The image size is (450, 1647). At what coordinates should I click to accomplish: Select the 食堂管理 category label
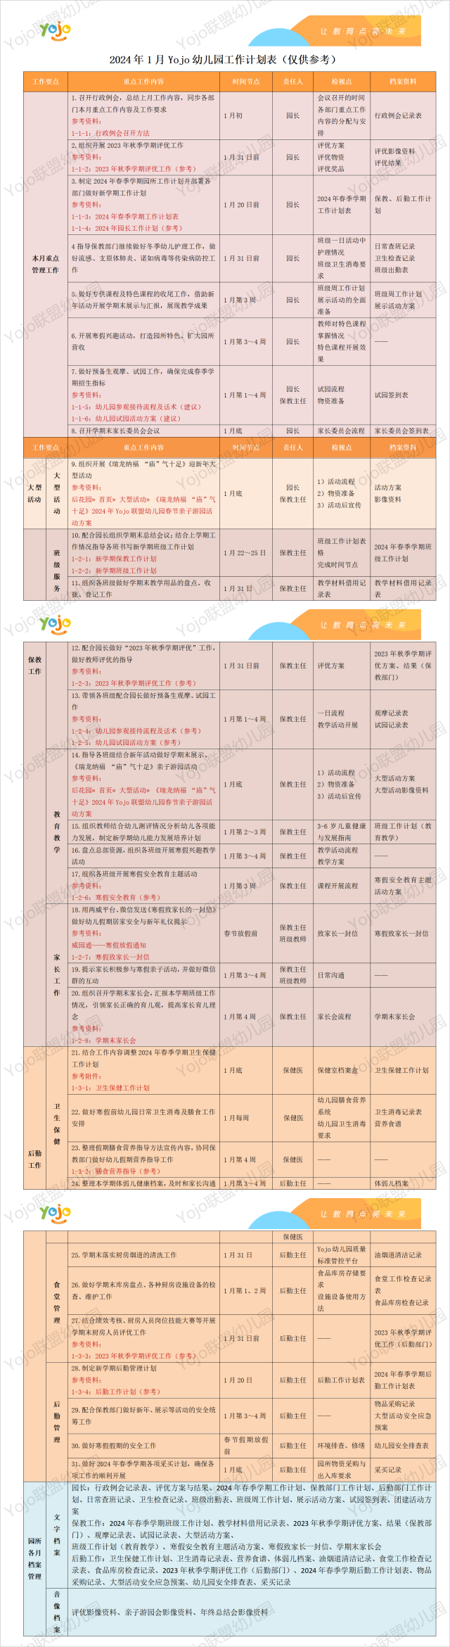point(57,1302)
